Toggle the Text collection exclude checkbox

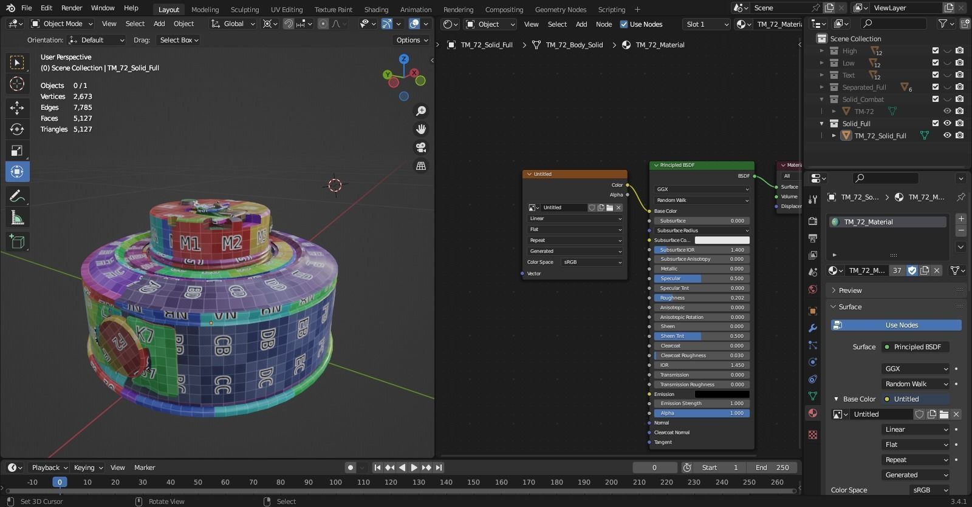(x=936, y=75)
